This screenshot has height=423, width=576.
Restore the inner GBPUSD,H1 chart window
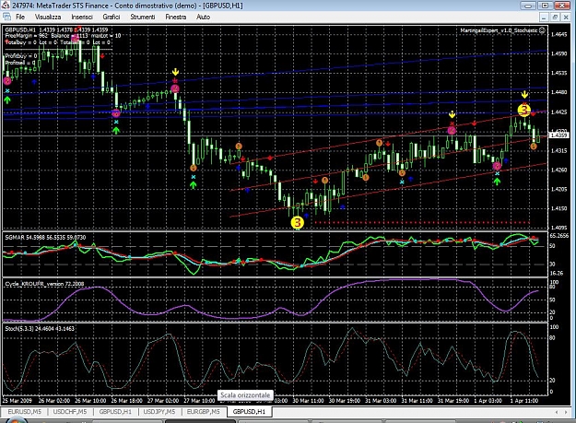(555, 17)
